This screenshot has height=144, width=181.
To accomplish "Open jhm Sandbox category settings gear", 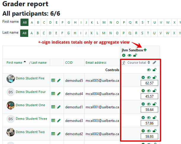I will (x=124, y=55).
